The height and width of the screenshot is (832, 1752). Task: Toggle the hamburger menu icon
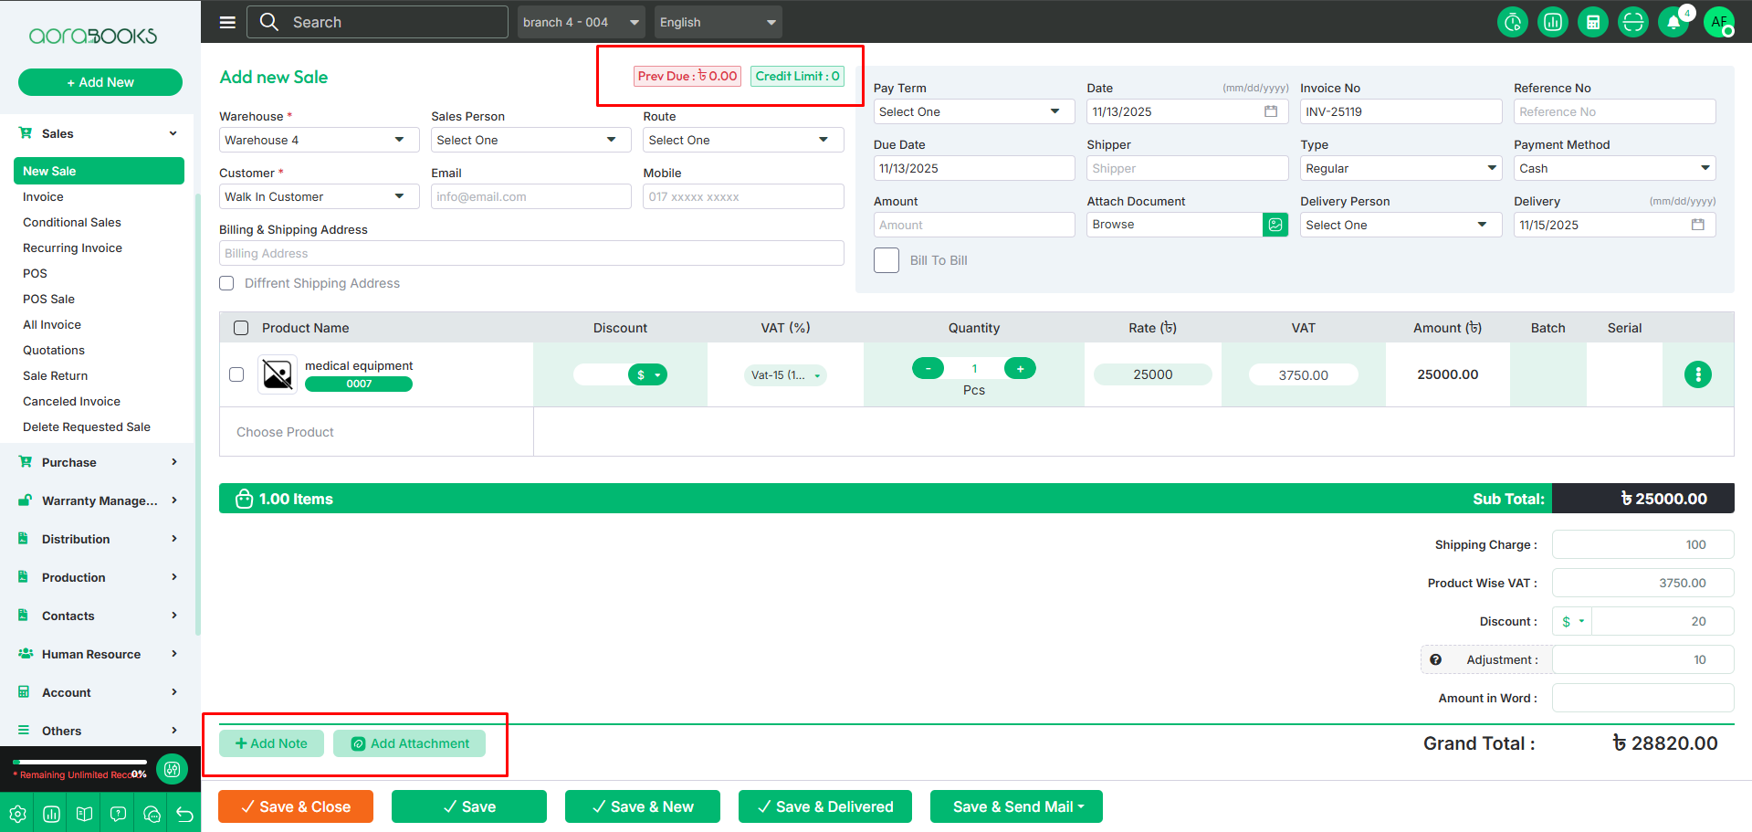click(x=227, y=22)
